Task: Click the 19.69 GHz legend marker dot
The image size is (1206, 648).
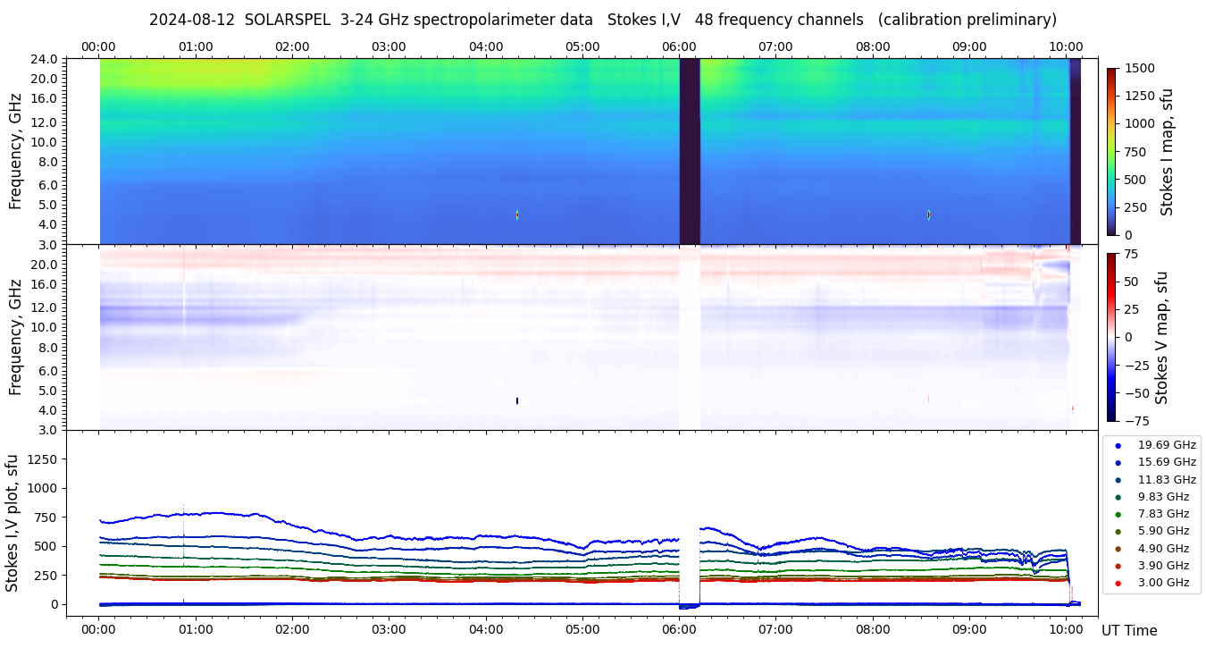Action: [1118, 445]
